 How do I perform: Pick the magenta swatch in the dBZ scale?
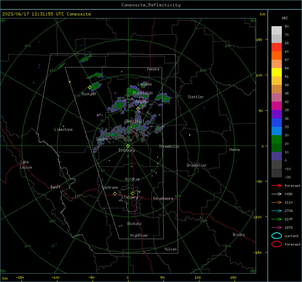tap(276, 106)
